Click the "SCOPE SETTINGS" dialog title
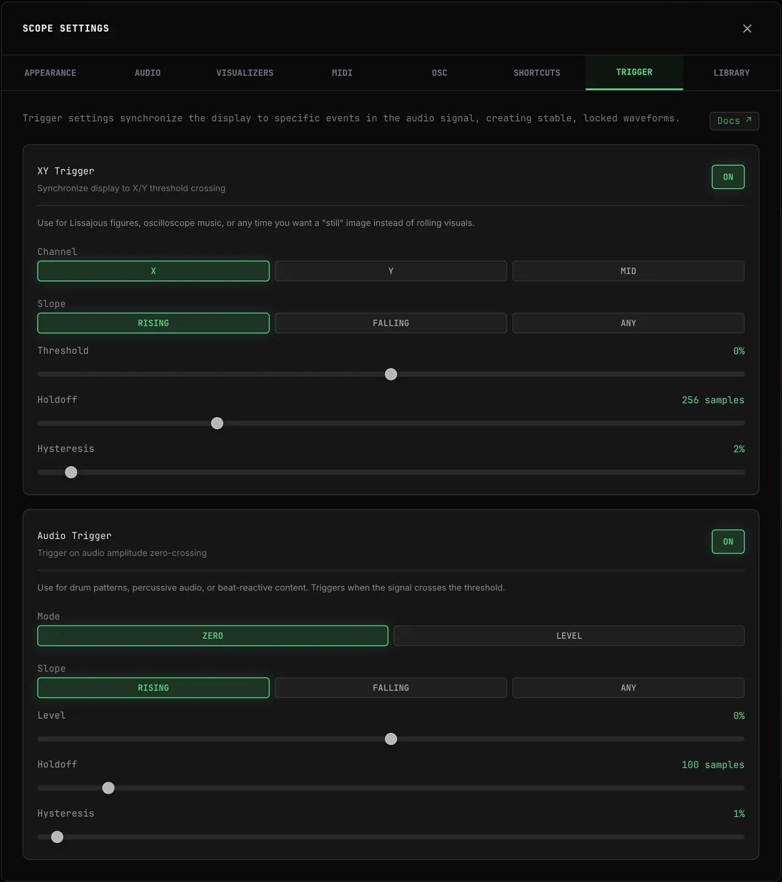Image resolution: width=782 pixels, height=882 pixels. click(66, 29)
